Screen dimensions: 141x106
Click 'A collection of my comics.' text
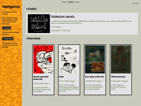pyautogui.click(x=10, y=13)
